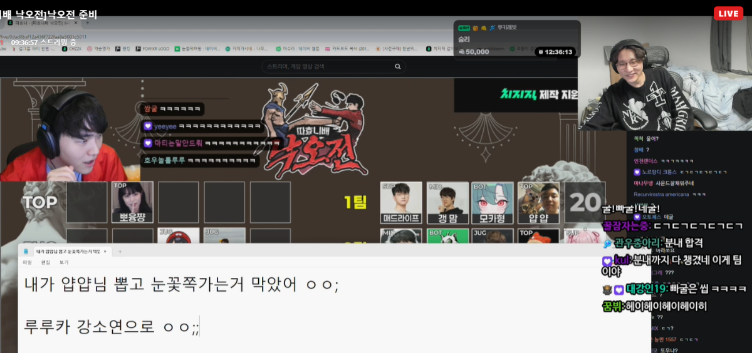Add a new Notepad tab

coord(119,252)
